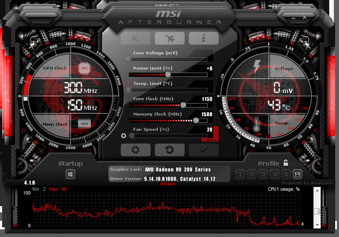This screenshot has height=237, width=339.
Task: Click the Memory Clock value 1500
Action: tap(207, 114)
